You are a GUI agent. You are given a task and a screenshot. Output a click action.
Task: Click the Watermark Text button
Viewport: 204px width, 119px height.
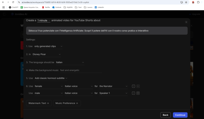point(39,103)
